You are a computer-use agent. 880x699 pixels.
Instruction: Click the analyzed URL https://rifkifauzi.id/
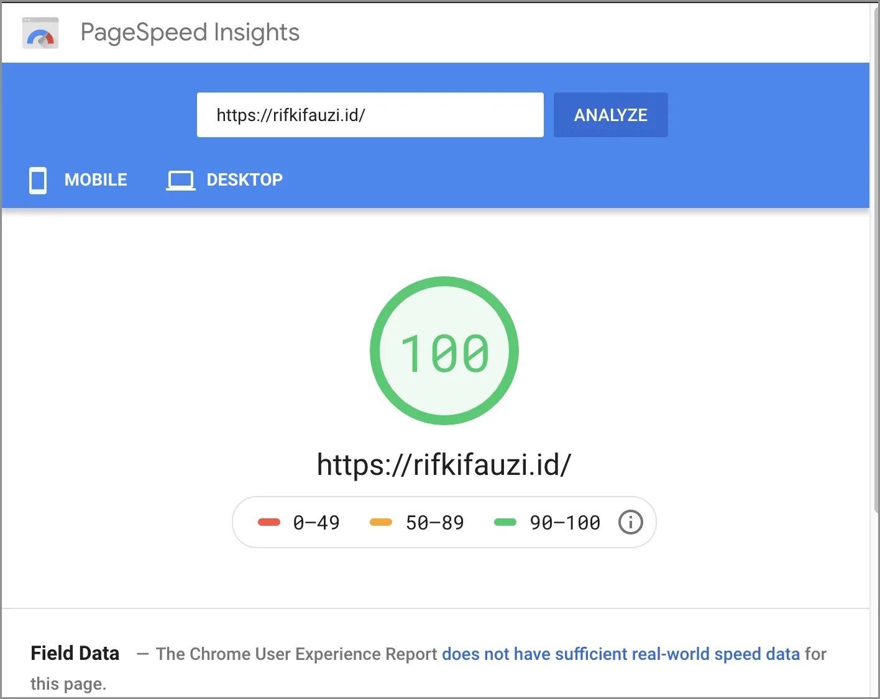444,463
